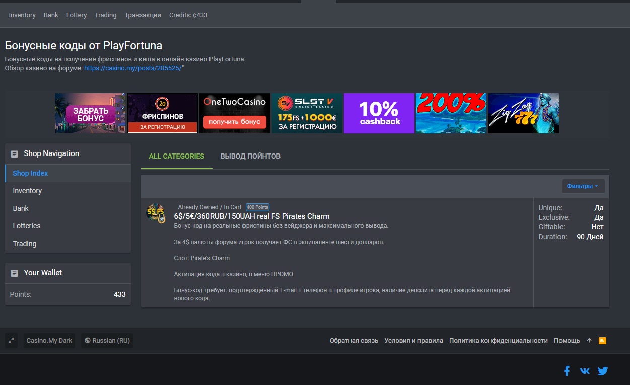The width and height of the screenshot is (630, 385).
Task: Click the ZigZag 777 banner
Action: click(x=524, y=113)
